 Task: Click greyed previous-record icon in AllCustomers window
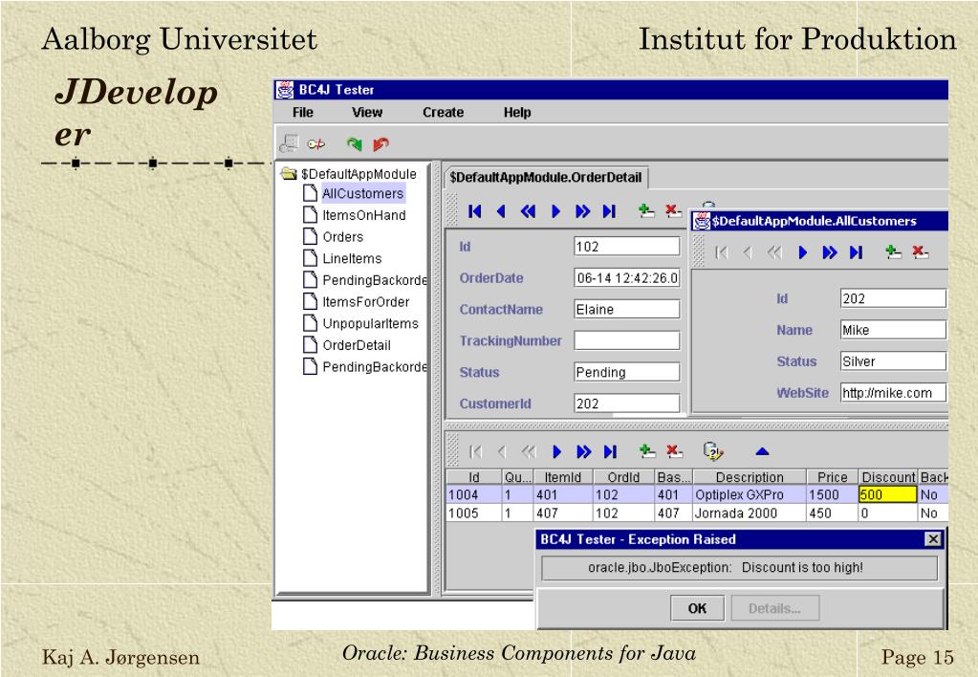(x=748, y=252)
